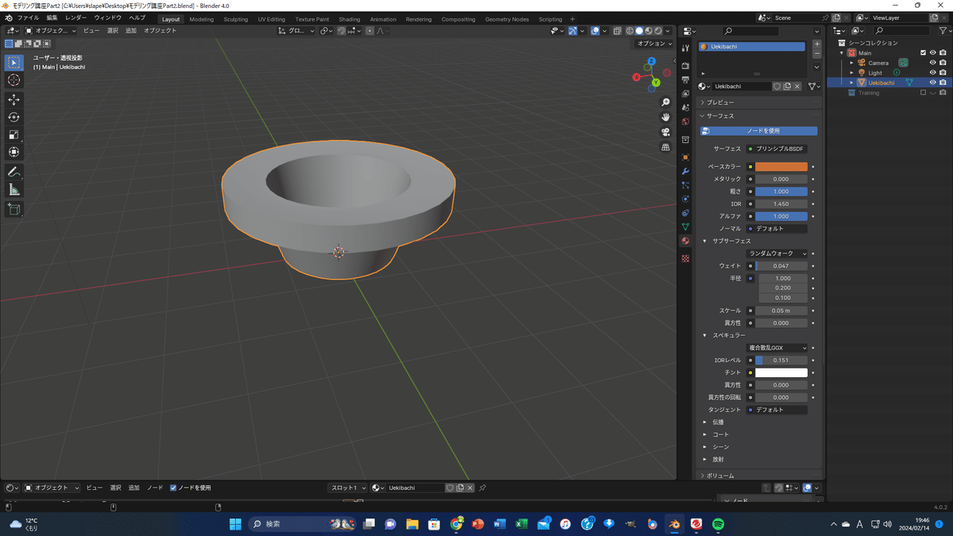This screenshot has height=536, width=953.
Task: Open the orange ベースカラー color swatch
Action: point(781,167)
